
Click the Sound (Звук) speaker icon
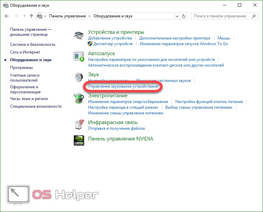pyautogui.click(x=79, y=77)
